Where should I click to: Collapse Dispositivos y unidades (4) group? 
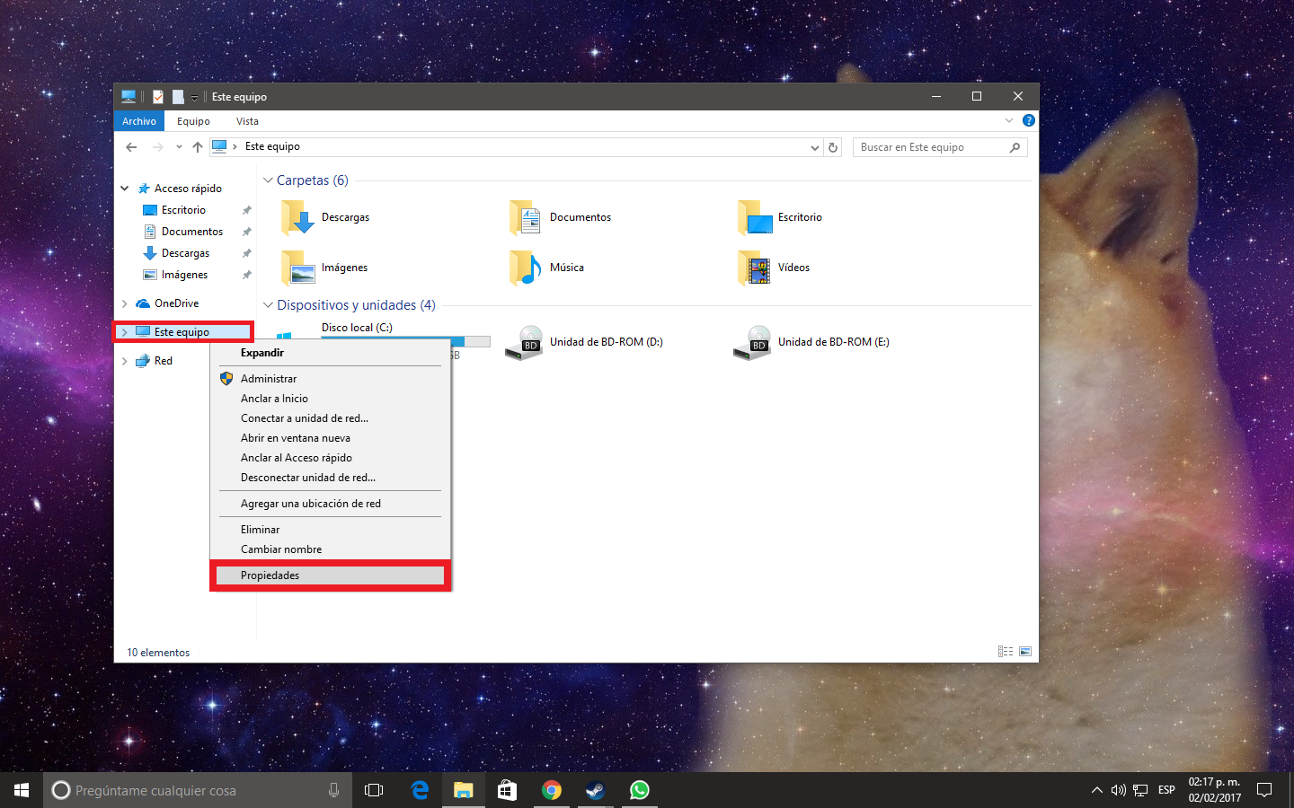pyautogui.click(x=268, y=305)
